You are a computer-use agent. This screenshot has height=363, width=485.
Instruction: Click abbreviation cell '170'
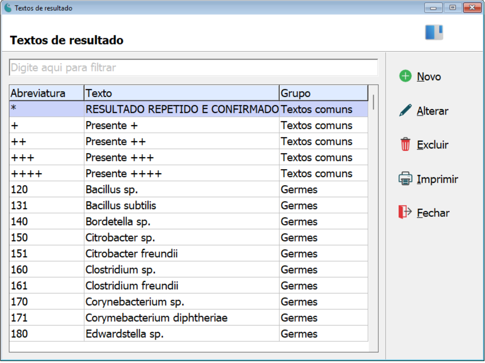[46, 302]
